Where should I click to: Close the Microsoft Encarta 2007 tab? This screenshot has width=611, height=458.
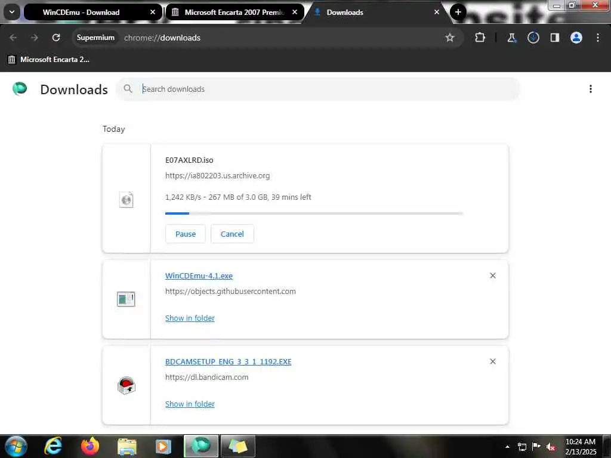(295, 12)
